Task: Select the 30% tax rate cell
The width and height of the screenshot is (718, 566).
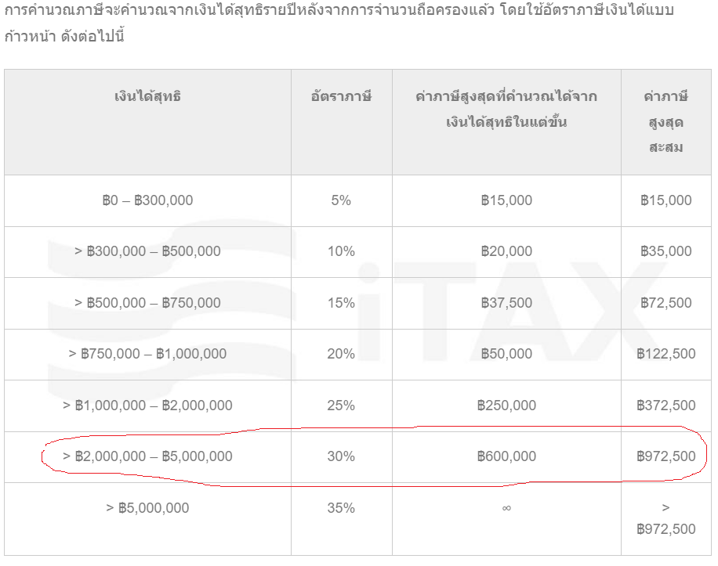Action: tap(341, 456)
